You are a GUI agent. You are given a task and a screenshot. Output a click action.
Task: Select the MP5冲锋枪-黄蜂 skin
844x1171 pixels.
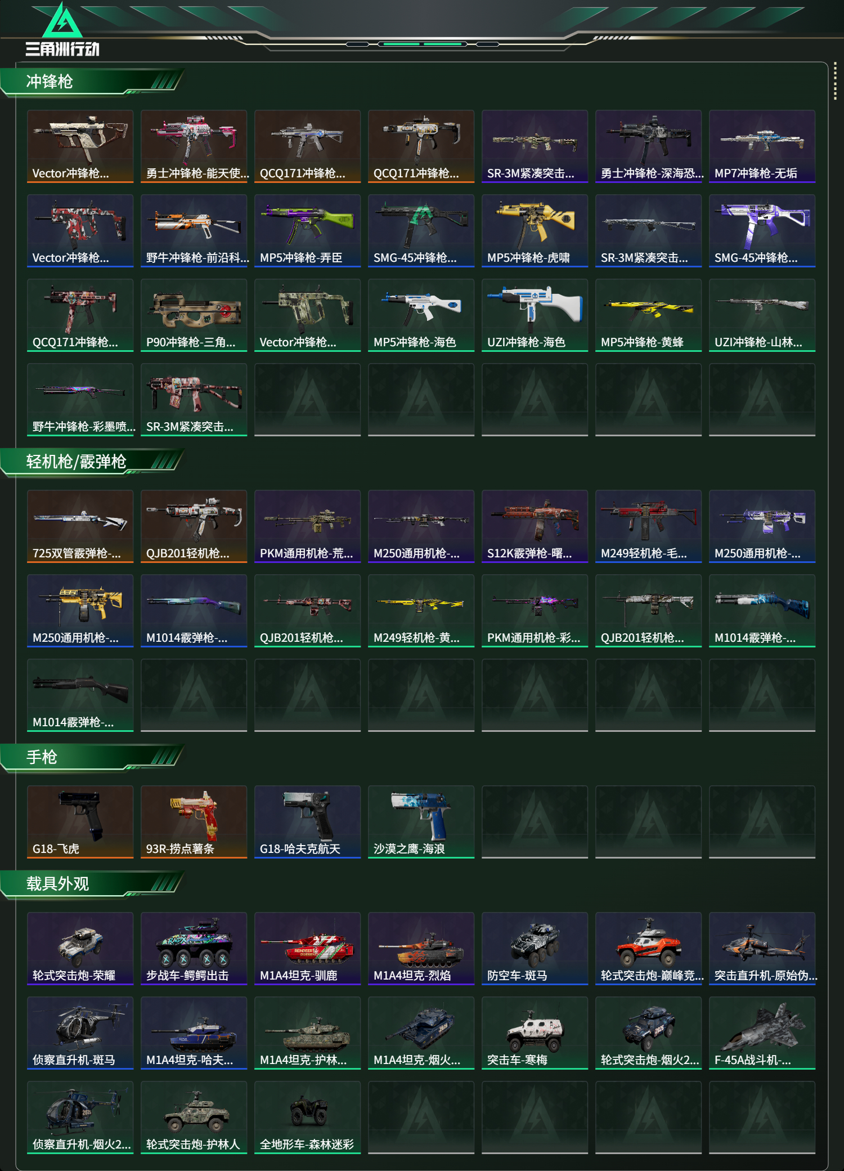648,315
